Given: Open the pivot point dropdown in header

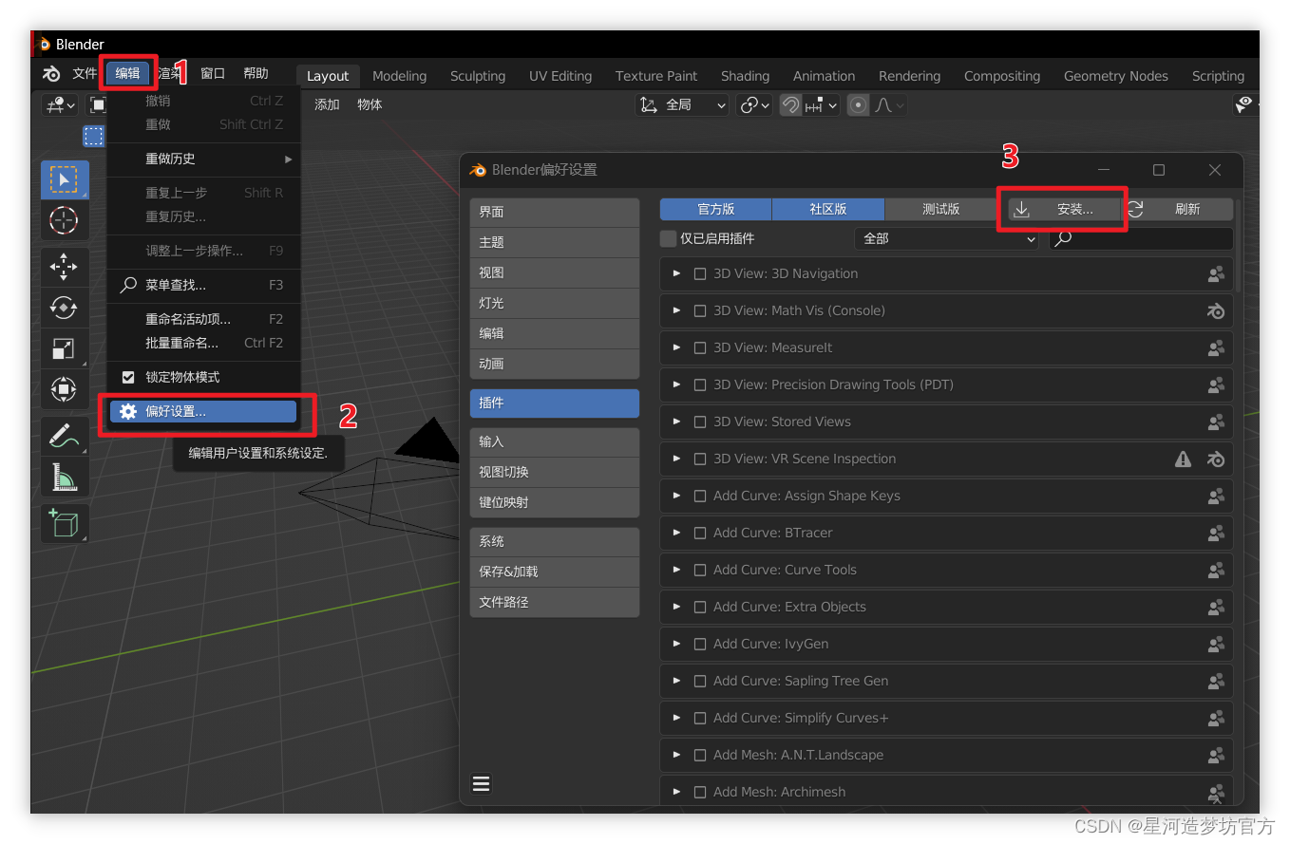Looking at the screenshot, I should pyautogui.click(x=755, y=105).
